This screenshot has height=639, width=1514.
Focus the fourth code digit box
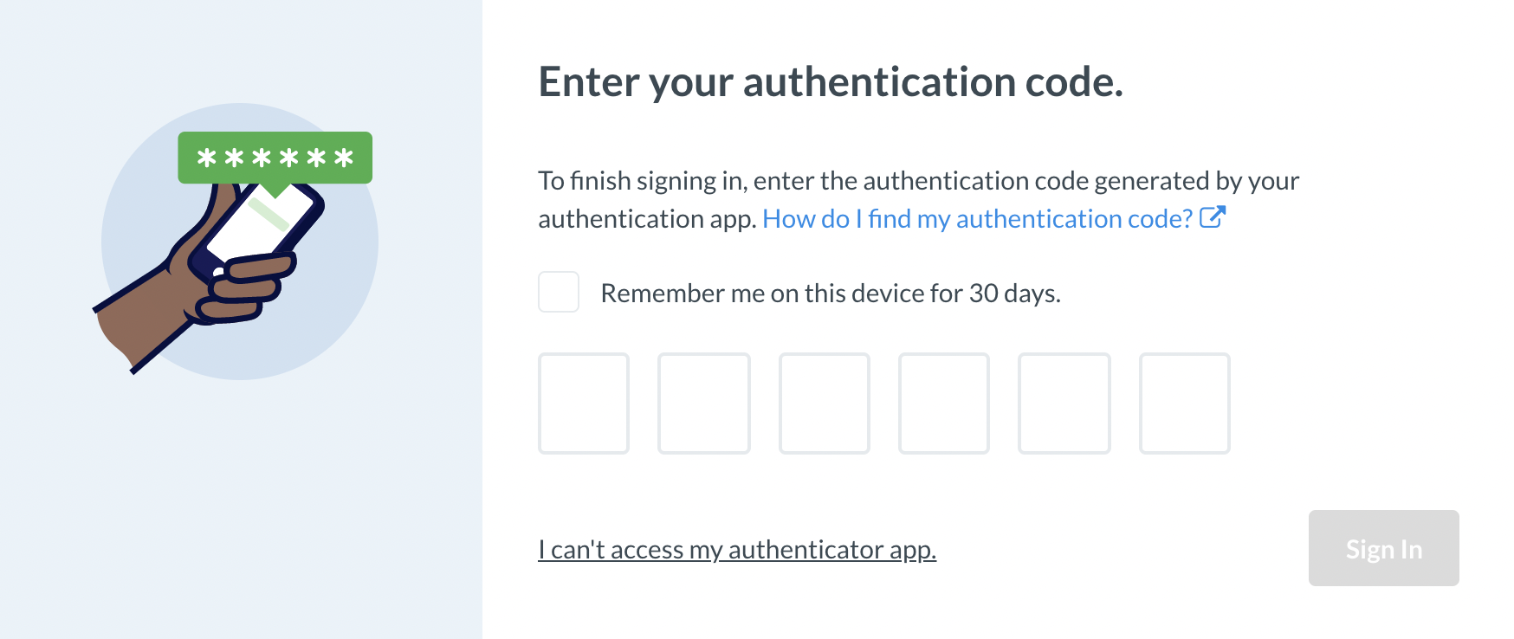point(944,403)
